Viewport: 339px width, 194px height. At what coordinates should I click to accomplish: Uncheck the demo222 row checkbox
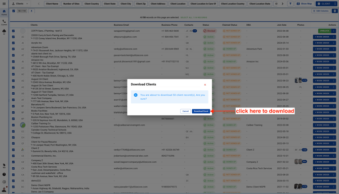(x=13, y=181)
